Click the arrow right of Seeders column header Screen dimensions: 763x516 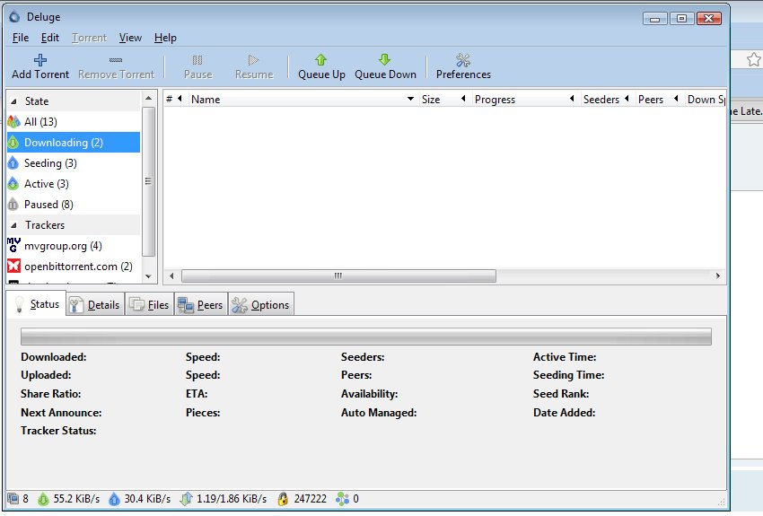627,99
